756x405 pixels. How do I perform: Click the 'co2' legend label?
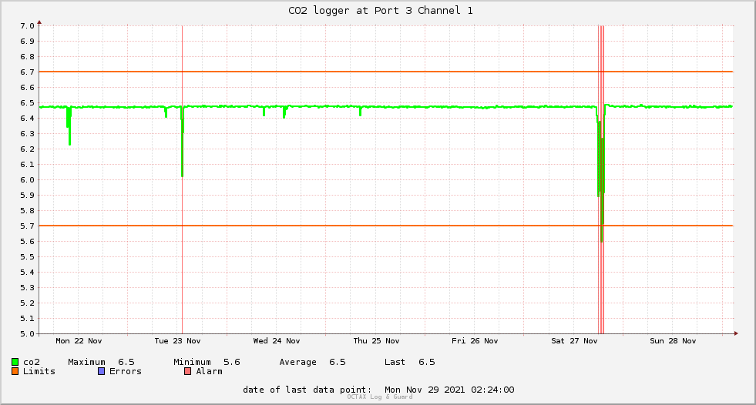point(32,362)
